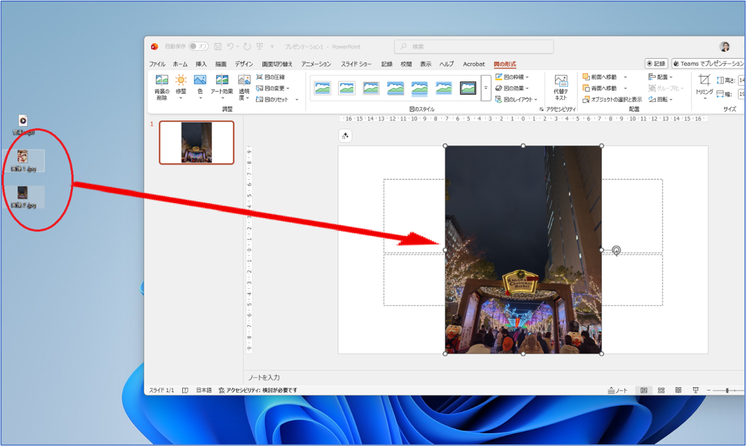Toggle the ノート notes pane button
The image size is (746, 446).
click(x=617, y=391)
